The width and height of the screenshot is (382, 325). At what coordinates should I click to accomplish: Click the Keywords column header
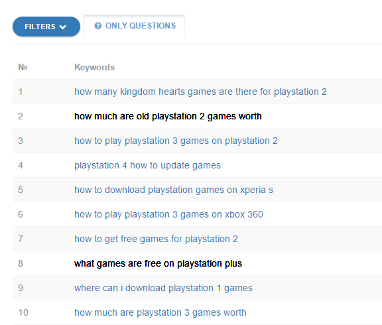(x=95, y=67)
